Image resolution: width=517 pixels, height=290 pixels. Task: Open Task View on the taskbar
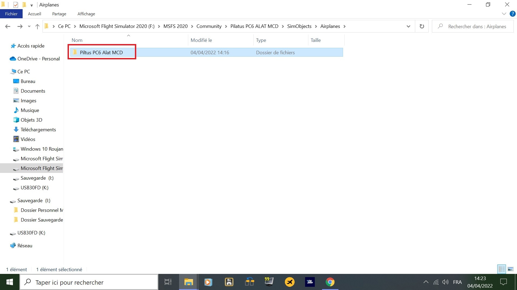pyautogui.click(x=168, y=282)
